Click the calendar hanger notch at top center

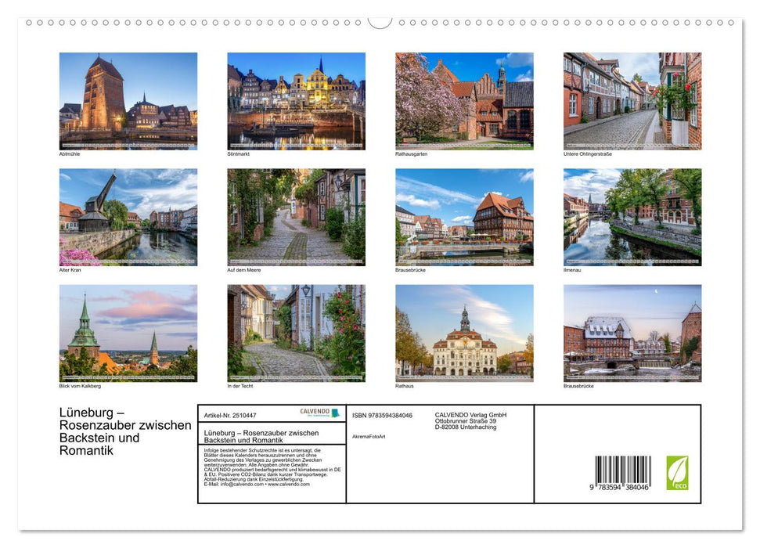[380, 22]
